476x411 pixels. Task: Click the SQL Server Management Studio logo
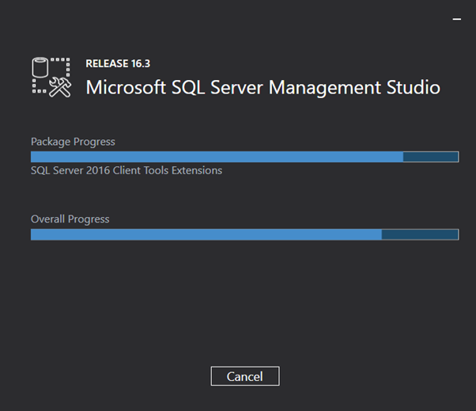point(51,78)
